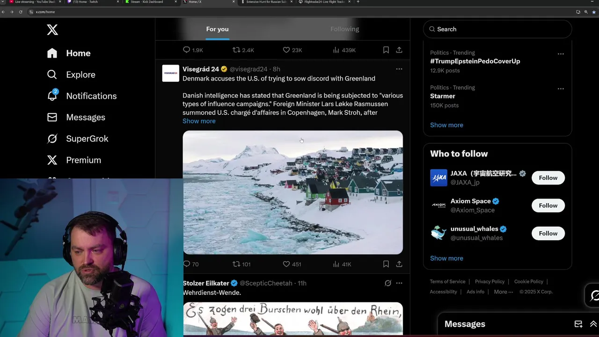Open the German cartoon image in Stolzer Eilkater post

292,319
